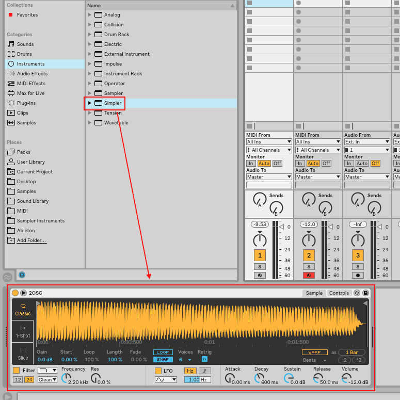
Task: Click the browser preview headphone icon
Action: (x=22, y=275)
